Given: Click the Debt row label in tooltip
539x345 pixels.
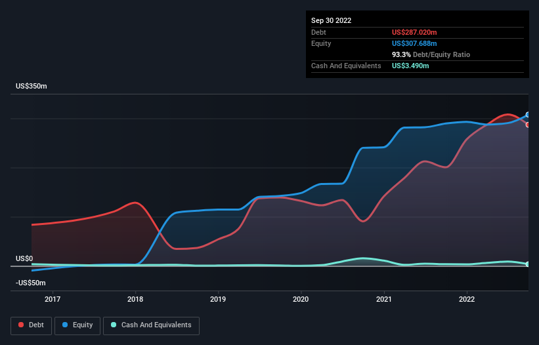Looking at the screenshot, I should click(x=318, y=32).
